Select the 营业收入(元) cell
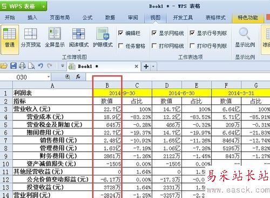270x198 pixels. (53, 109)
